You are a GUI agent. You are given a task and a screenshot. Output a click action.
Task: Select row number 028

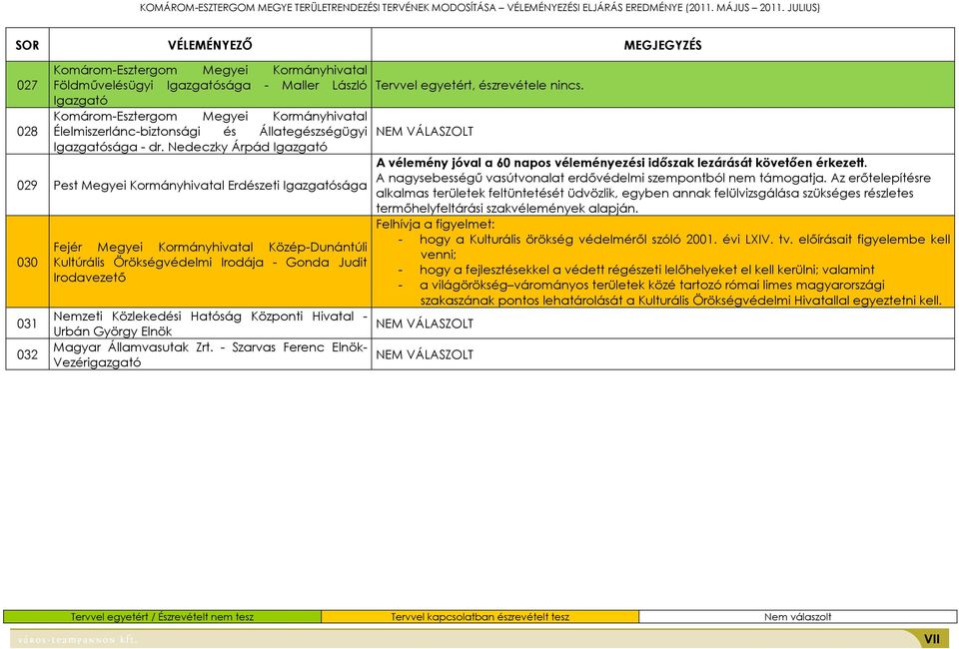click(28, 132)
